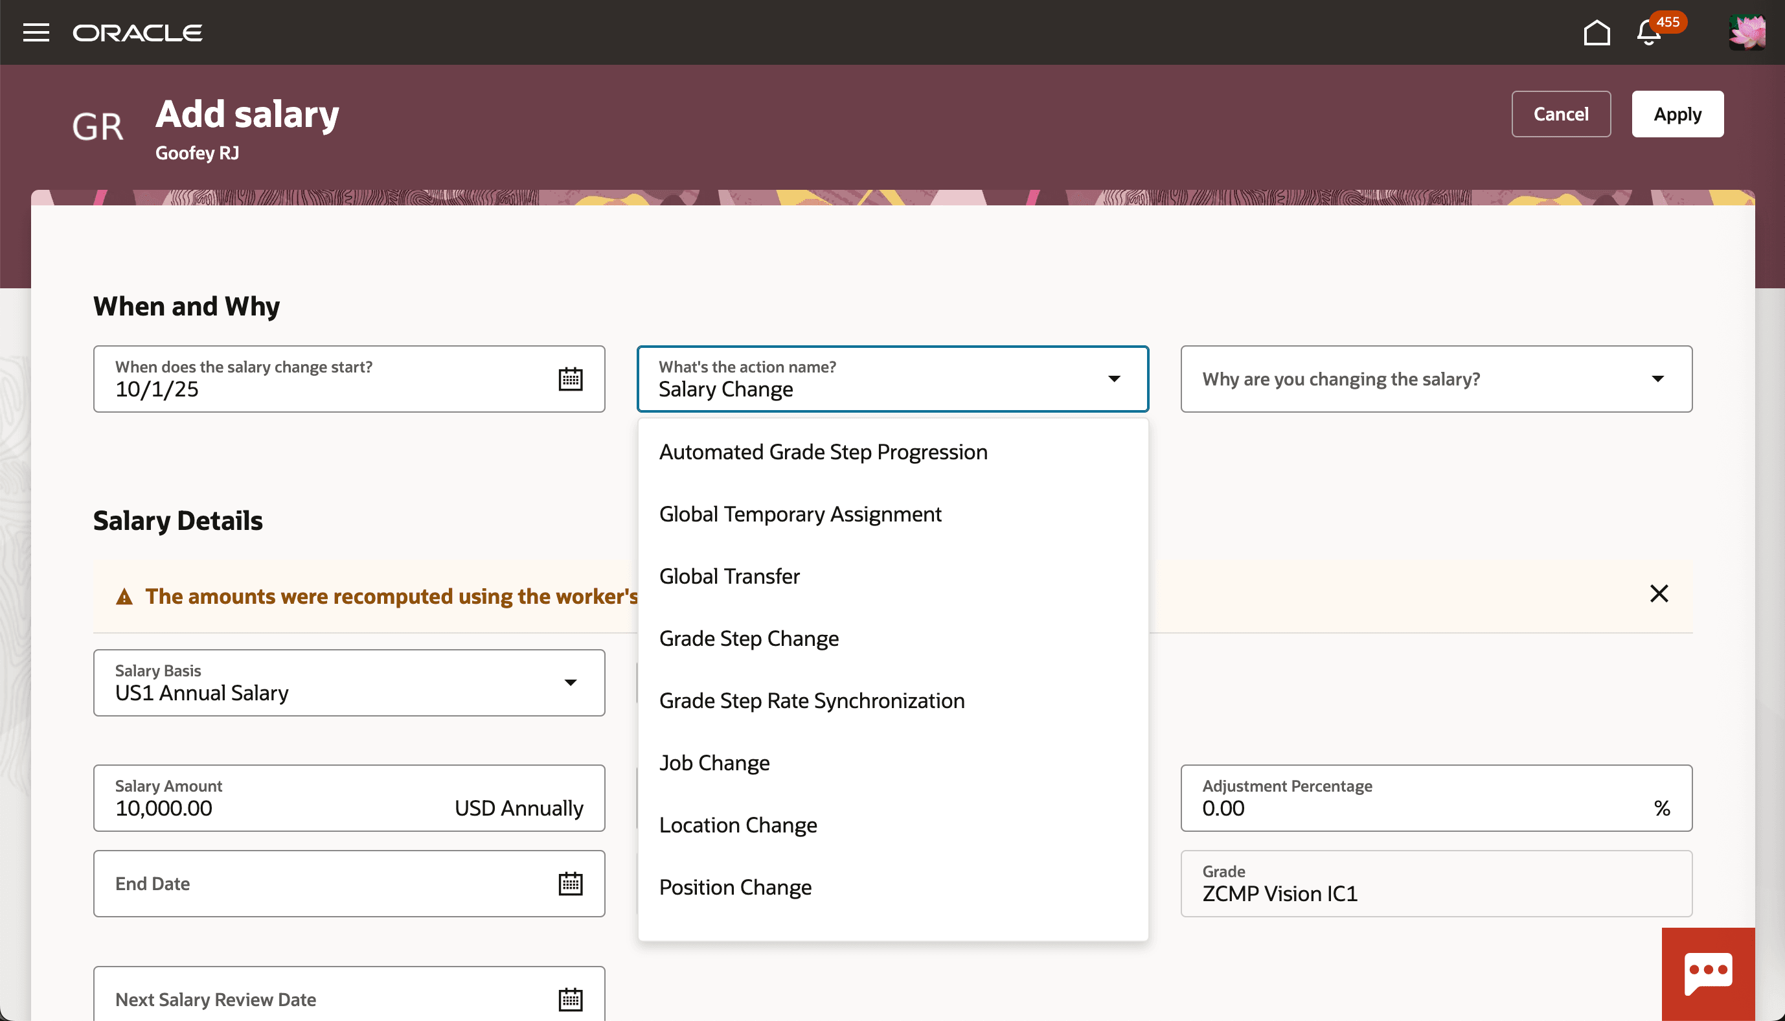Screen dimensions: 1785x1021
Task: Open the End Date calendar picker
Action: pos(571,884)
